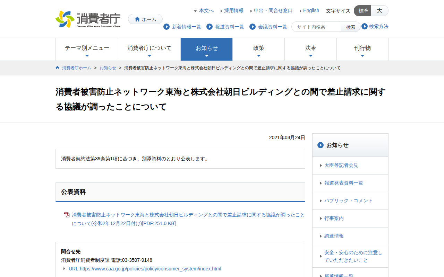Viewport: 444px width, 277px height.
Task: Click the blue arrow icon before 報道資料一覧
Action: 209,27
